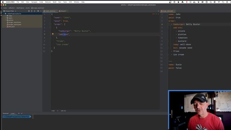
Task: Open the VCS menu
Action: click(70, 2)
